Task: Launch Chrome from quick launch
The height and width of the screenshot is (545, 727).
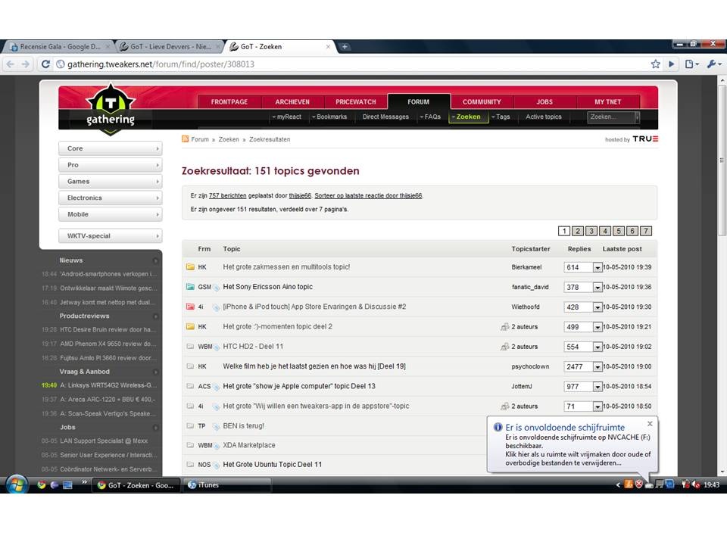Action: [x=41, y=484]
